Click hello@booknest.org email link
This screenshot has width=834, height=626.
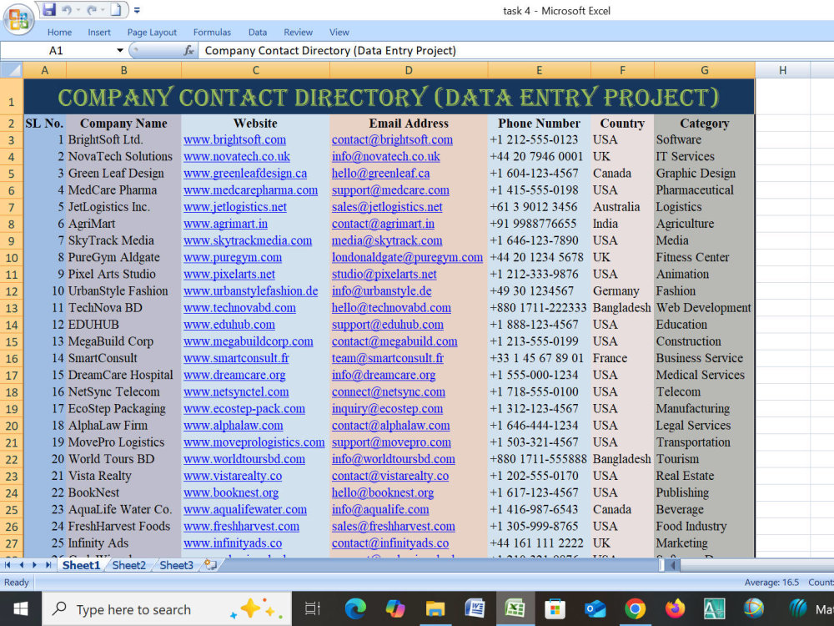point(383,493)
